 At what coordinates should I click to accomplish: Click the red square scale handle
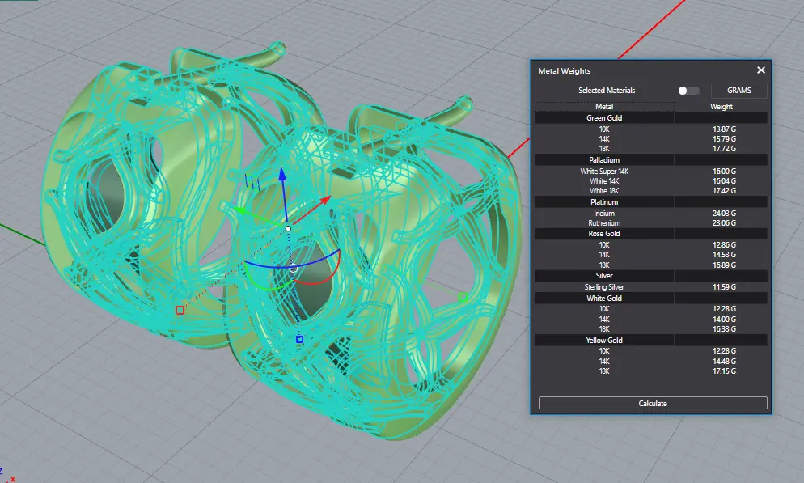180,310
